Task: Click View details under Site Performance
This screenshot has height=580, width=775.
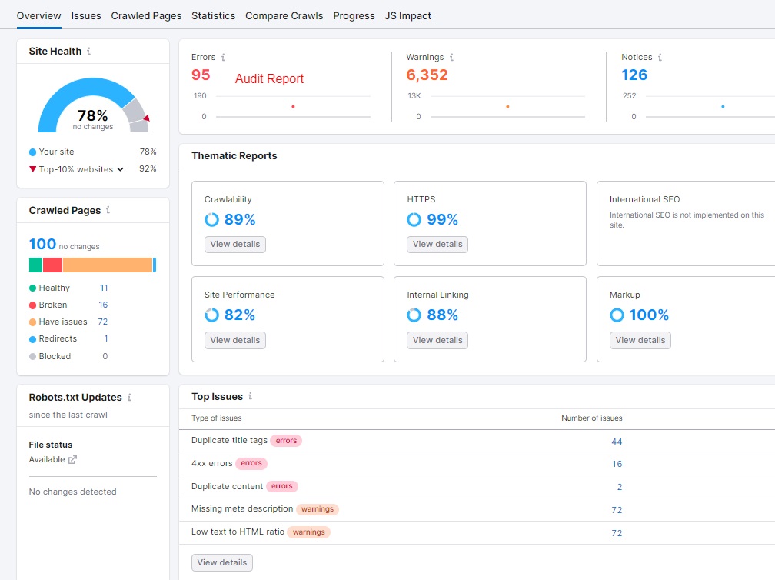Action: pyautogui.click(x=234, y=340)
